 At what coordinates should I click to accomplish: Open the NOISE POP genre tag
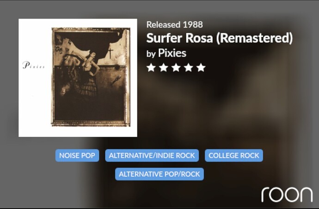click(x=77, y=156)
